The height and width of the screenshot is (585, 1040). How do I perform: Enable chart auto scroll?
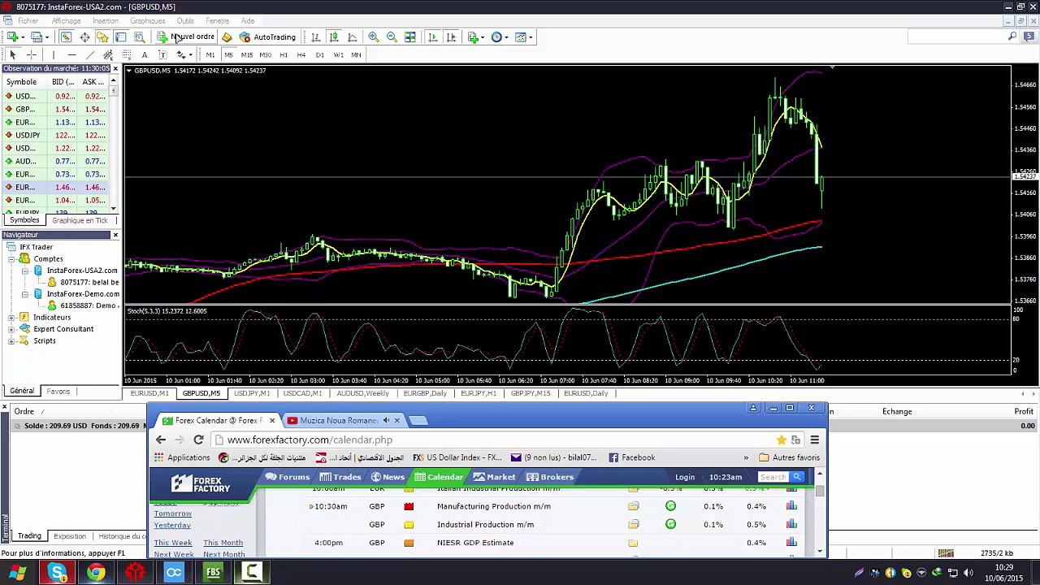[432, 37]
